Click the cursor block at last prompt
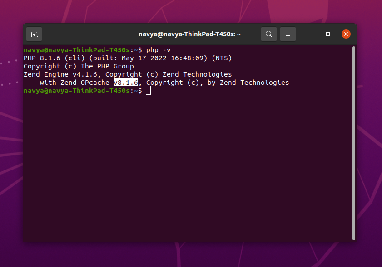Screen dimensions: 382x267 (x=149, y=91)
